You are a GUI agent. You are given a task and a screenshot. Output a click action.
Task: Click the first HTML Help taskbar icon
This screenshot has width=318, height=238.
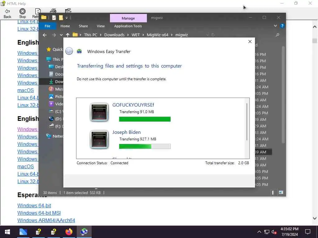pos(38,232)
